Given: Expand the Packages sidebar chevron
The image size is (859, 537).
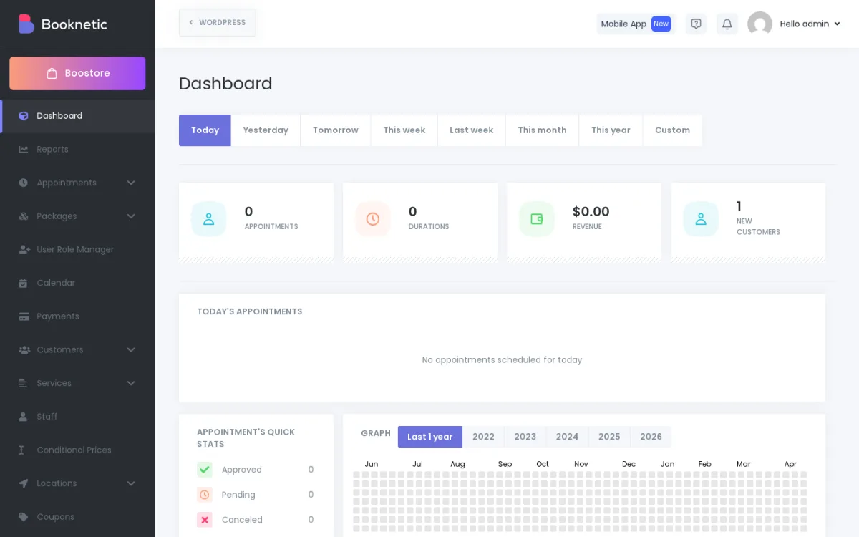Looking at the screenshot, I should [131, 216].
